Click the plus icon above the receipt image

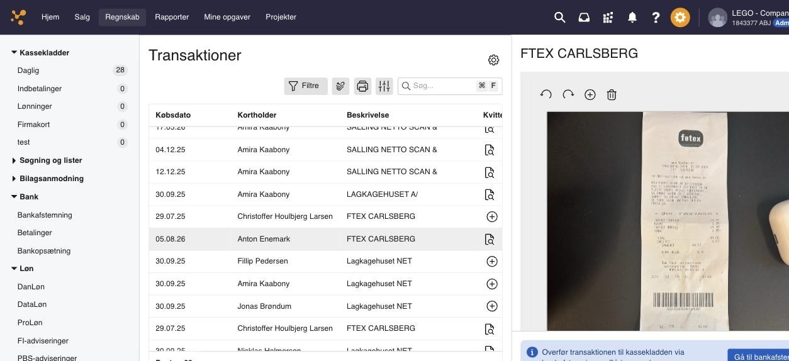click(590, 94)
